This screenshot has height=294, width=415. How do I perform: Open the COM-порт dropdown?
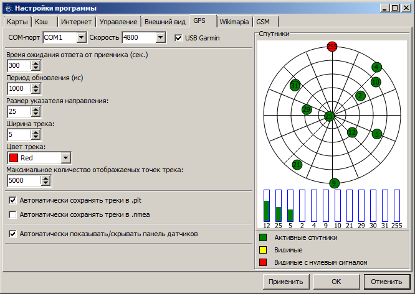[x=81, y=39]
